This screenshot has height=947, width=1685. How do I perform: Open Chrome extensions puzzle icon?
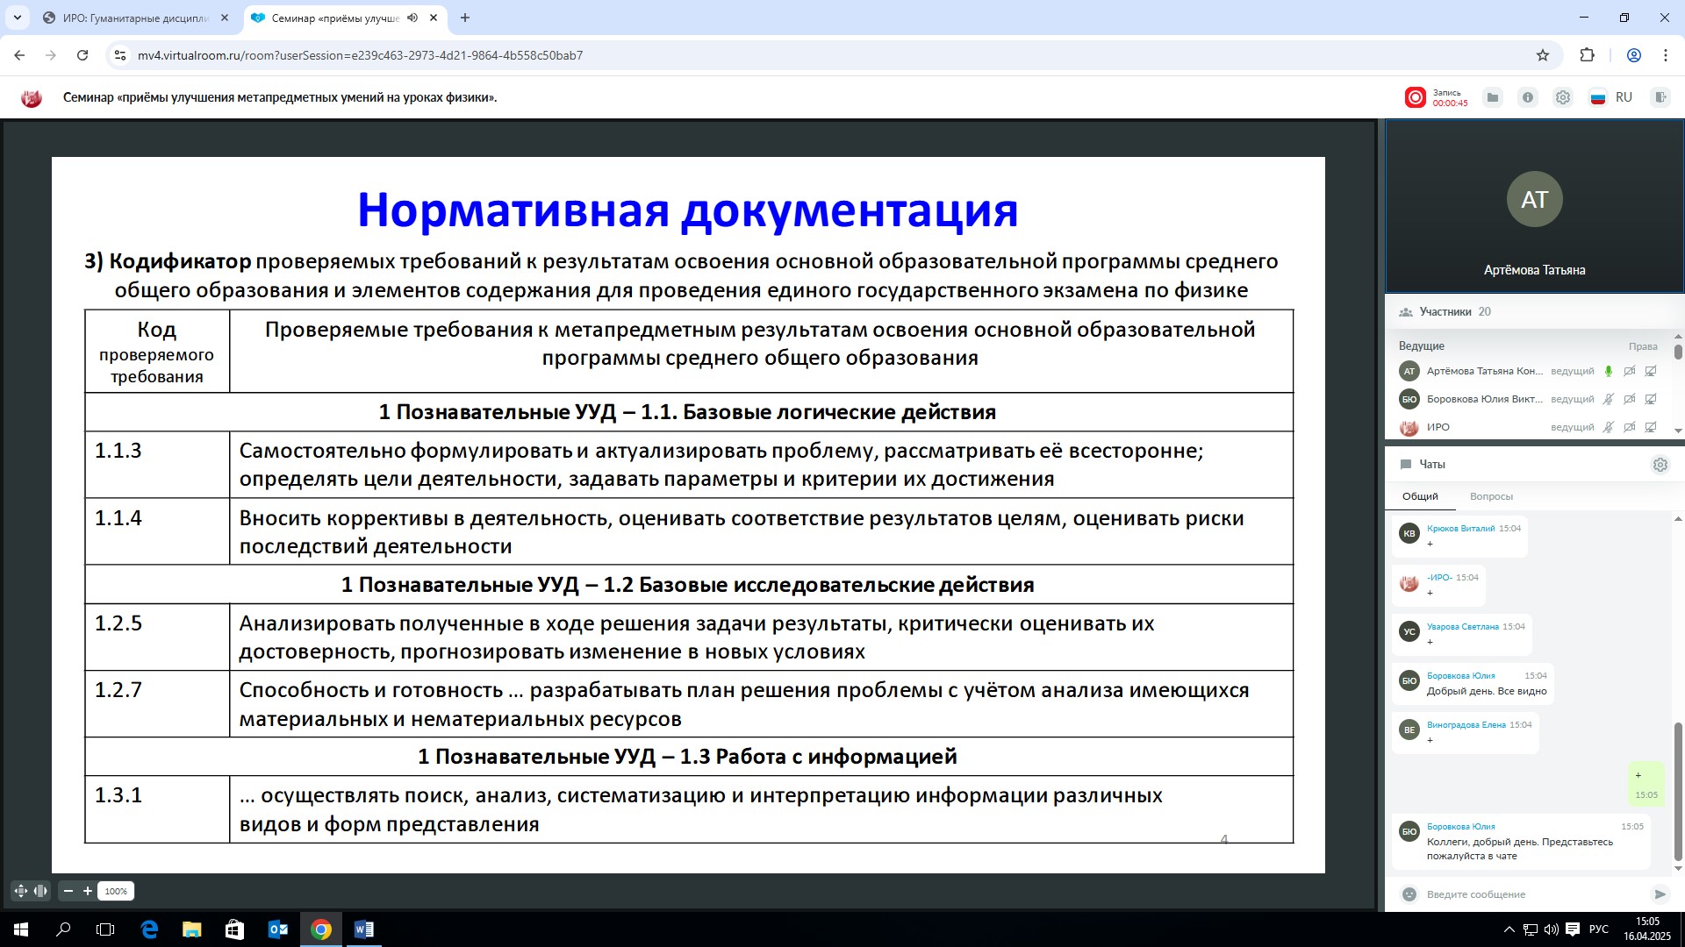click(x=1588, y=55)
